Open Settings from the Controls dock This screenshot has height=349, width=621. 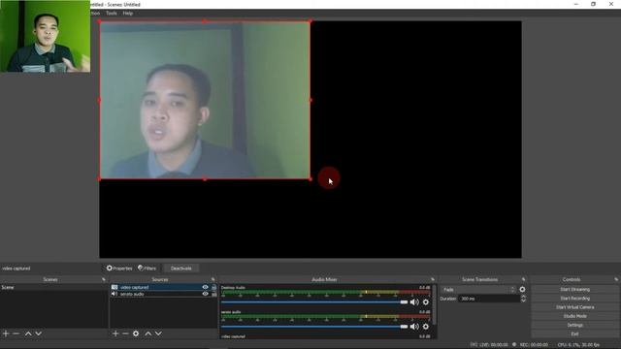pyautogui.click(x=575, y=325)
